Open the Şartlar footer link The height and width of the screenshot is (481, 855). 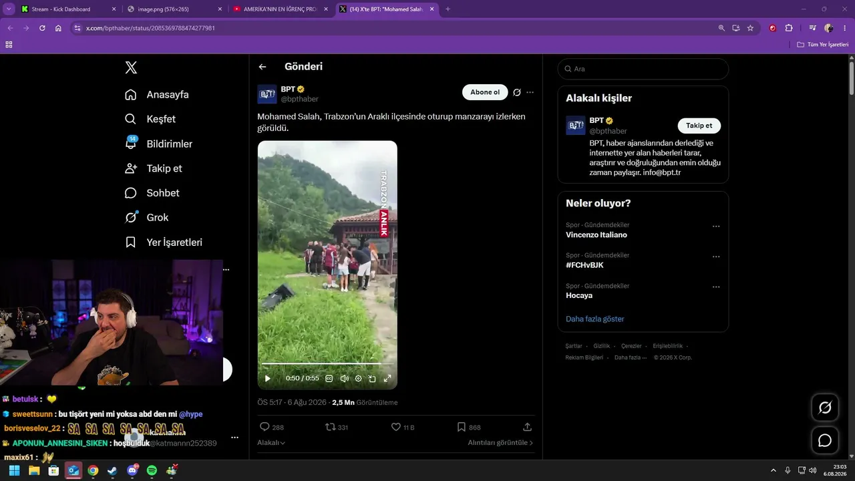(x=574, y=346)
